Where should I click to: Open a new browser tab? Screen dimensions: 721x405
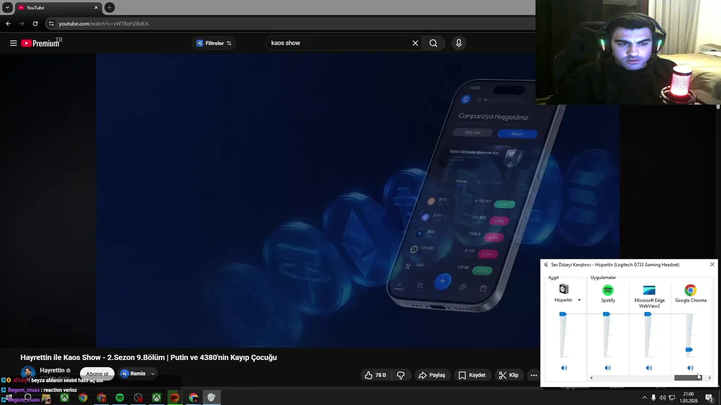click(x=110, y=8)
